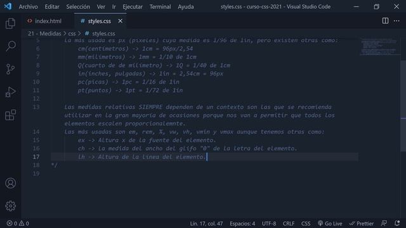This screenshot has height=228, width=406.
Task: Place cursor on the 'pt(puntos)' line
Action: click(130, 90)
